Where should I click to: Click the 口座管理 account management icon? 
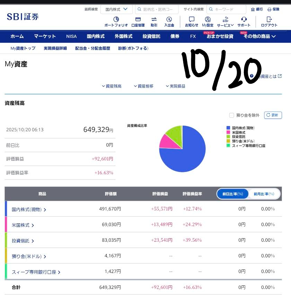point(138,19)
